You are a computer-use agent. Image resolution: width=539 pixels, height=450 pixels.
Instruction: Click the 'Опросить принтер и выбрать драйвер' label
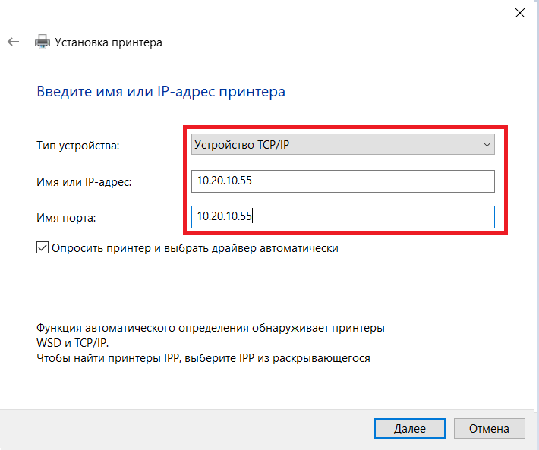coord(195,247)
